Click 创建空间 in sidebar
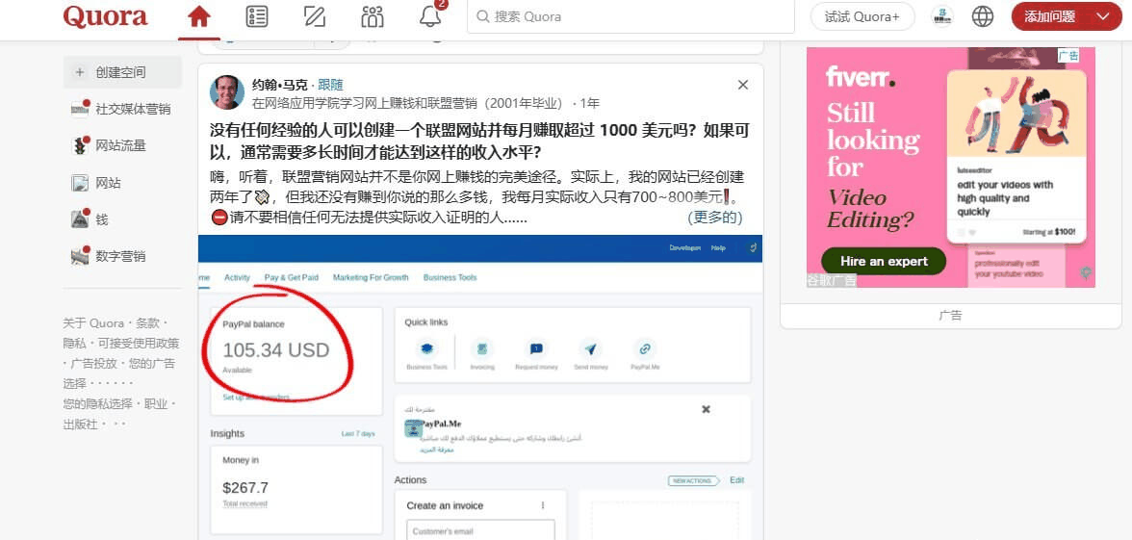 pyautogui.click(x=123, y=72)
